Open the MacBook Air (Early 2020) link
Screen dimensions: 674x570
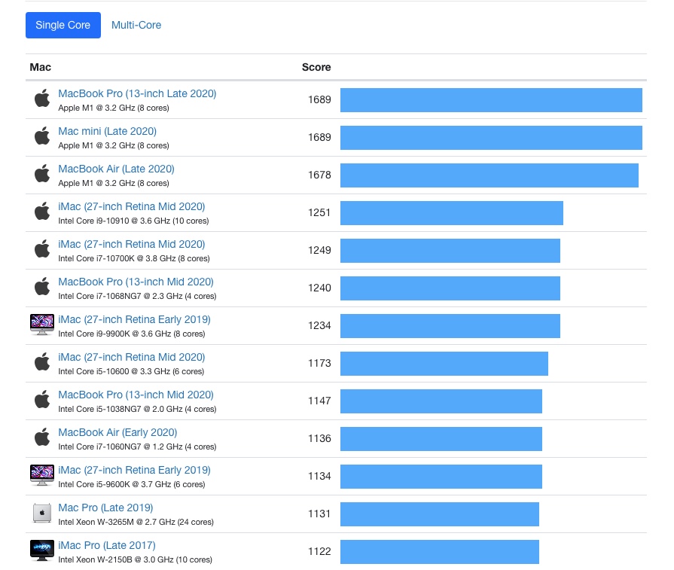coord(117,432)
